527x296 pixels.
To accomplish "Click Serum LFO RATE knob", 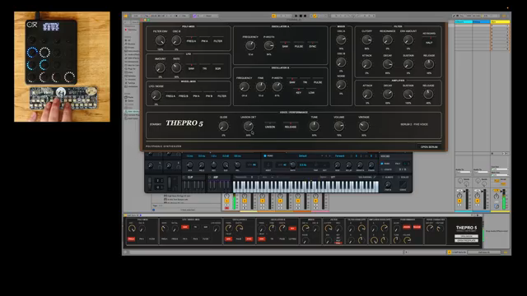I will [293, 164].
